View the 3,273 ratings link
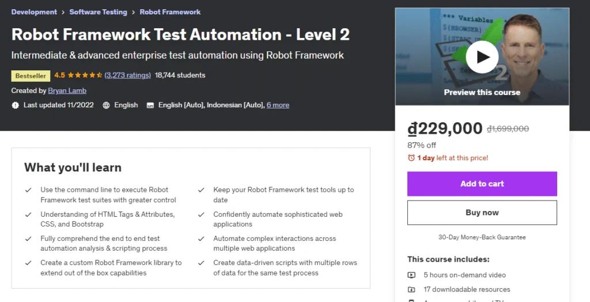 [128, 75]
